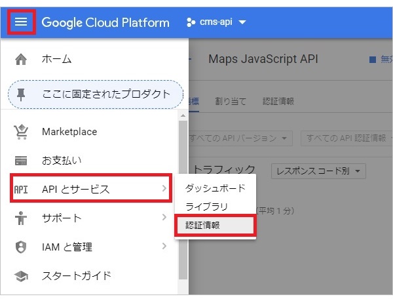Switch to the 認証情報 tab on API page
Screen dimensions: 393x305
click(x=278, y=102)
